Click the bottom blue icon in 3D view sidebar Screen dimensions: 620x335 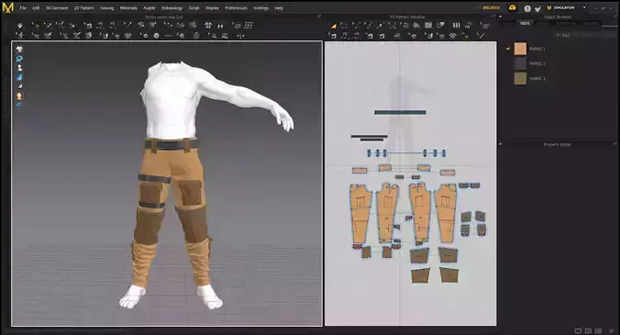pyautogui.click(x=19, y=106)
